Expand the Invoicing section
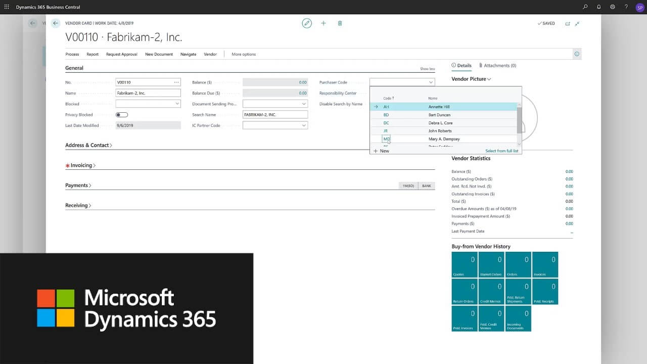Viewport: 647px width, 364px height. 82,165
